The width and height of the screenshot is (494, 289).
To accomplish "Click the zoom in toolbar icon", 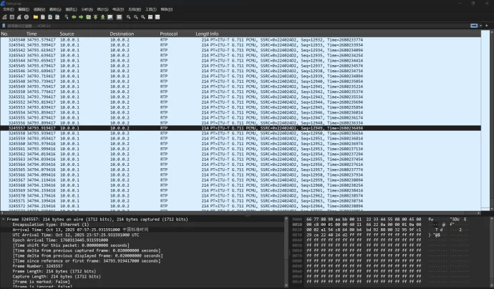I will coord(128,16).
